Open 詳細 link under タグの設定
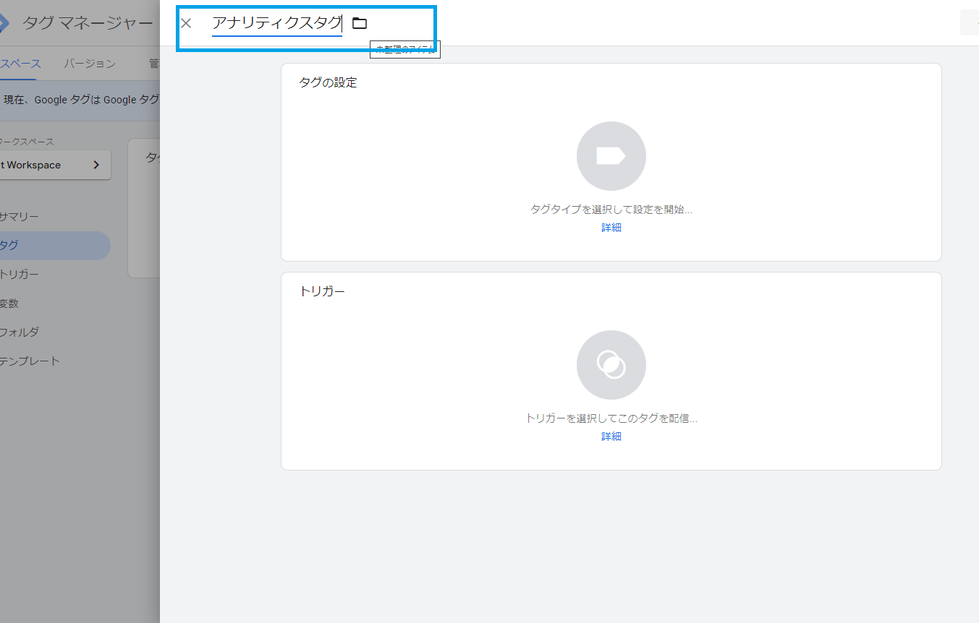979x623 pixels. point(611,228)
